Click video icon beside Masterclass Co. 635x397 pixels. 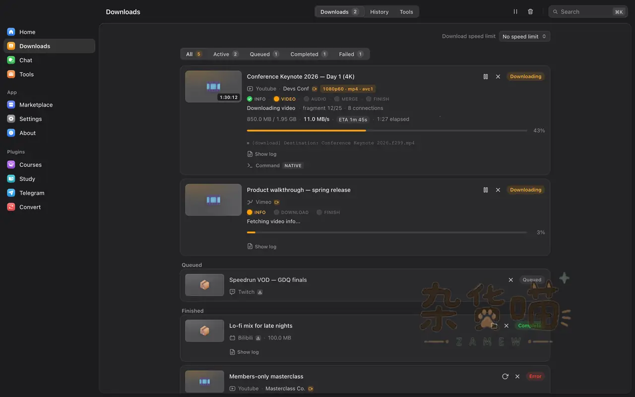(311, 389)
